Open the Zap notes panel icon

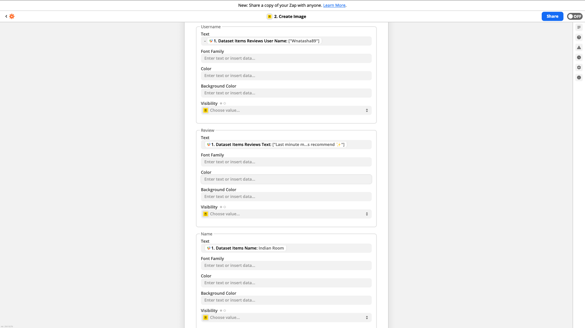point(579,27)
